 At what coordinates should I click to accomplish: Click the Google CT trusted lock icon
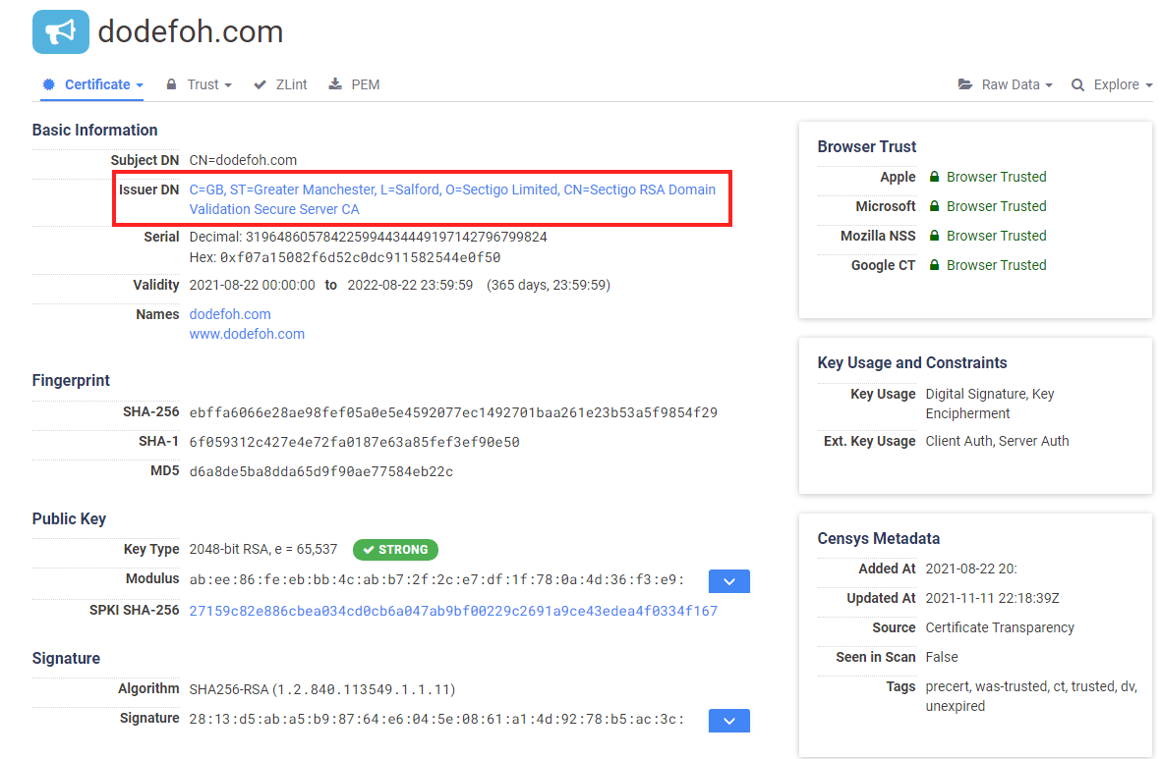point(934,265)
